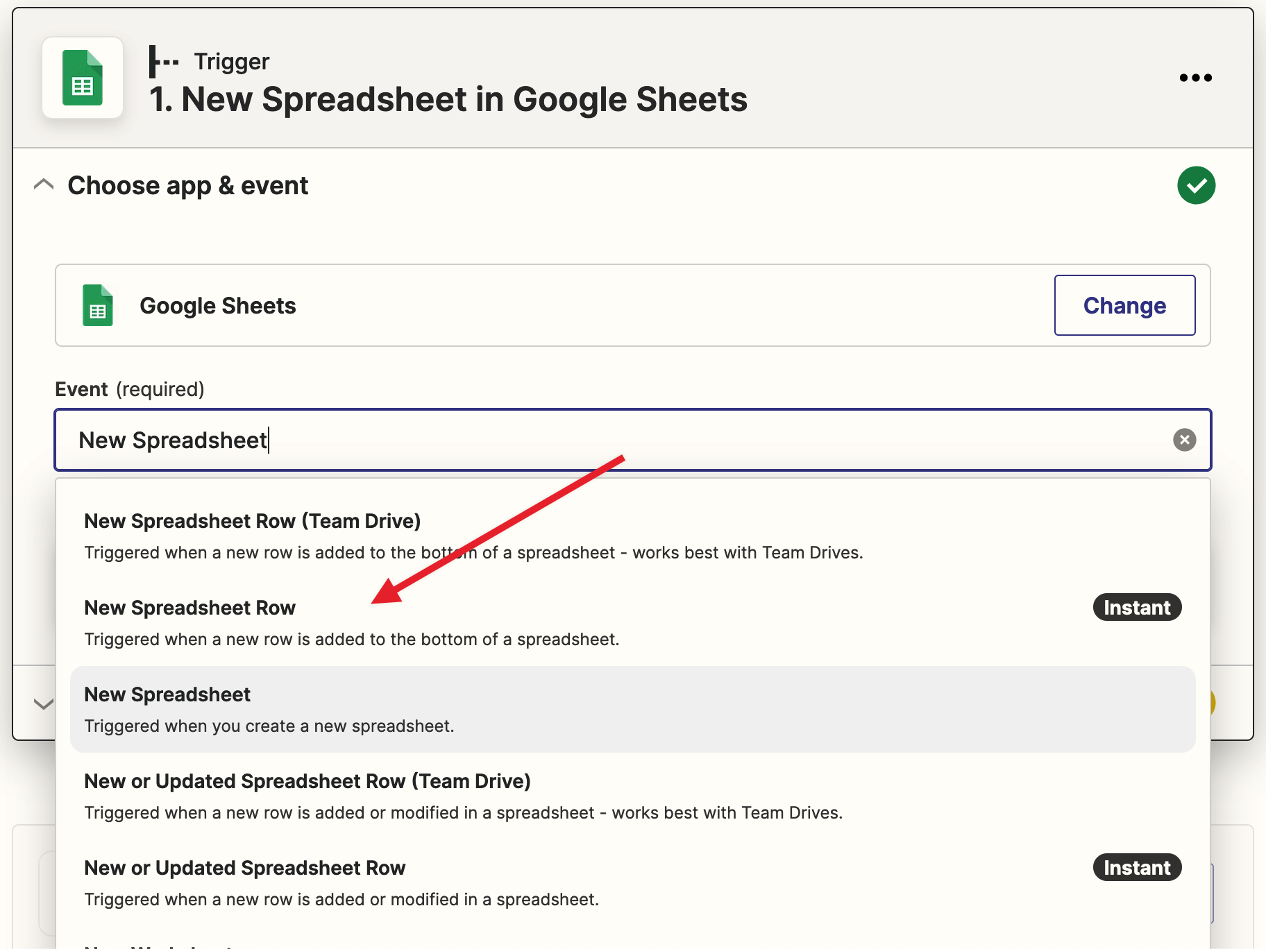Pick the highlighted New Spreadsheet event
This screenshot has height=949, width=1266.
pos(167,695)
